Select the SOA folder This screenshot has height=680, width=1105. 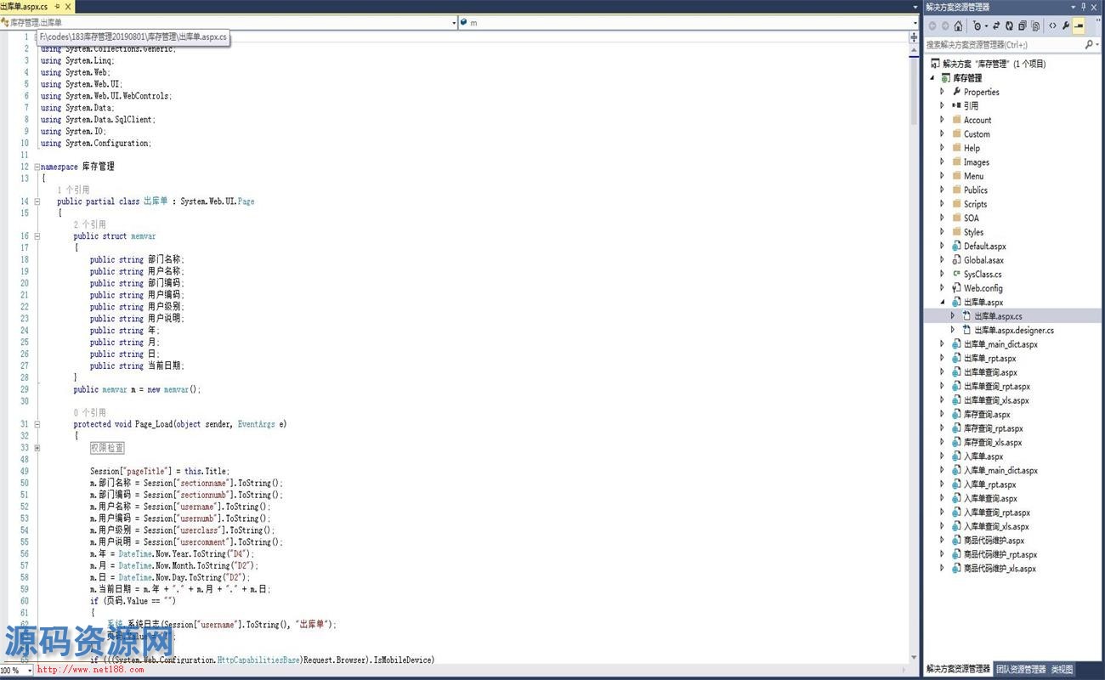tap(972, 218)
